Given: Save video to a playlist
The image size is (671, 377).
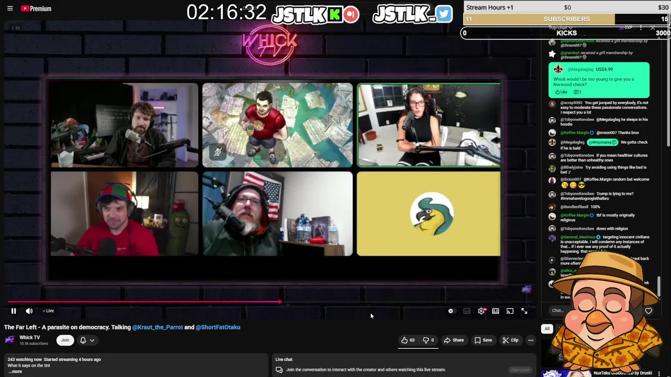Looking at the screenshot, I should [x=483, y=340].
